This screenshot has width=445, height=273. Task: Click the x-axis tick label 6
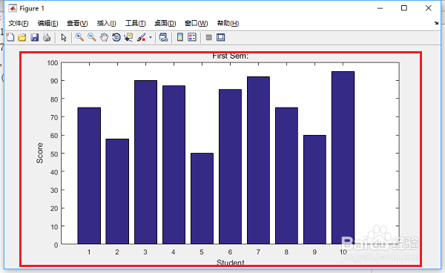[230, 252]
